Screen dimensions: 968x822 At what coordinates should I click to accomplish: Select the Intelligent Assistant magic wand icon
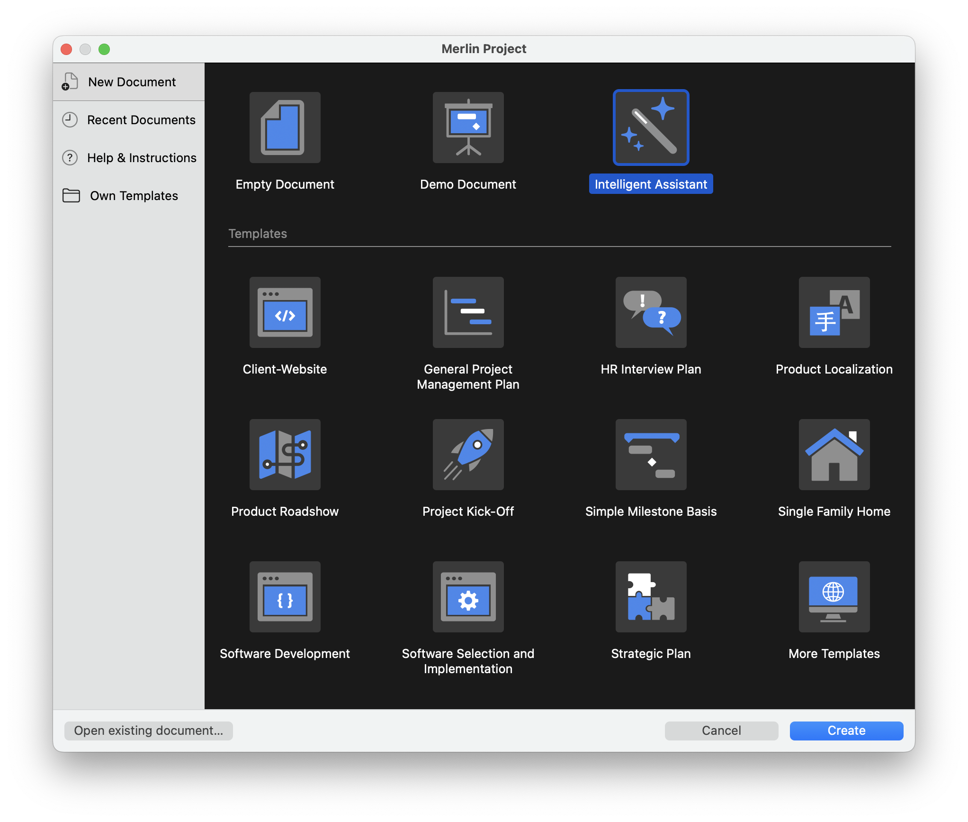(651, 127)
